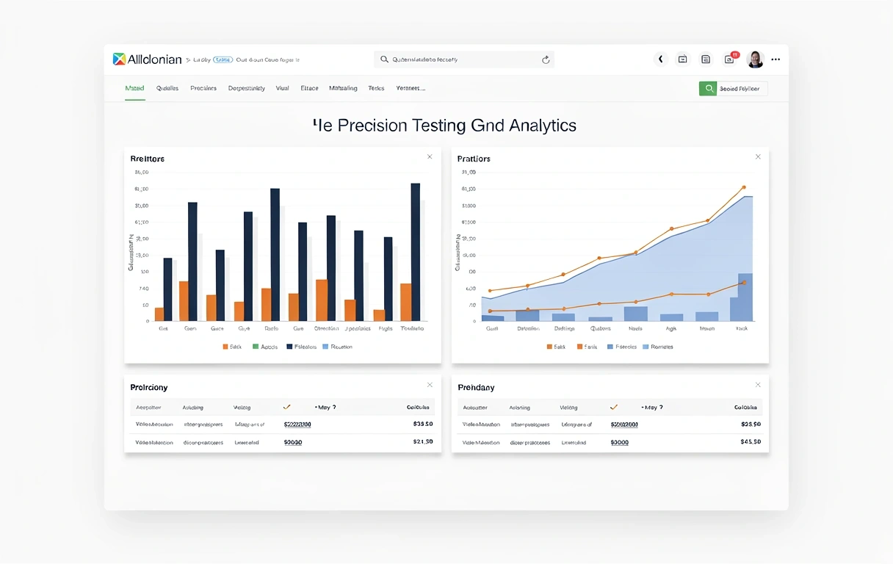Click the checkmark in the Prolrciony table header
This screenshot has width=893, height=564.
(x=288, y=407)
